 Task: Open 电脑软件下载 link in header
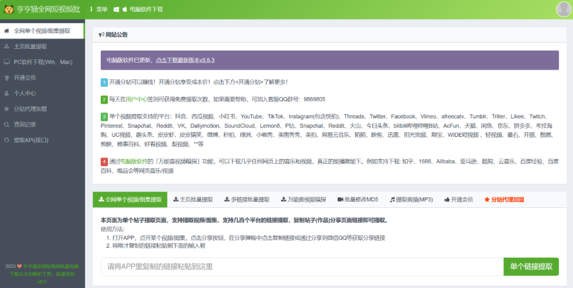click(146, 9)
